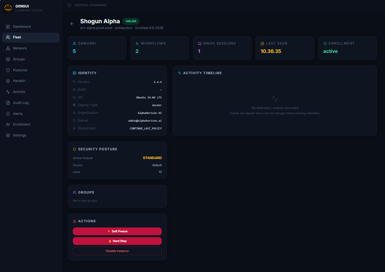
Task: Navigate to Settings
Action: coord(31,135)
